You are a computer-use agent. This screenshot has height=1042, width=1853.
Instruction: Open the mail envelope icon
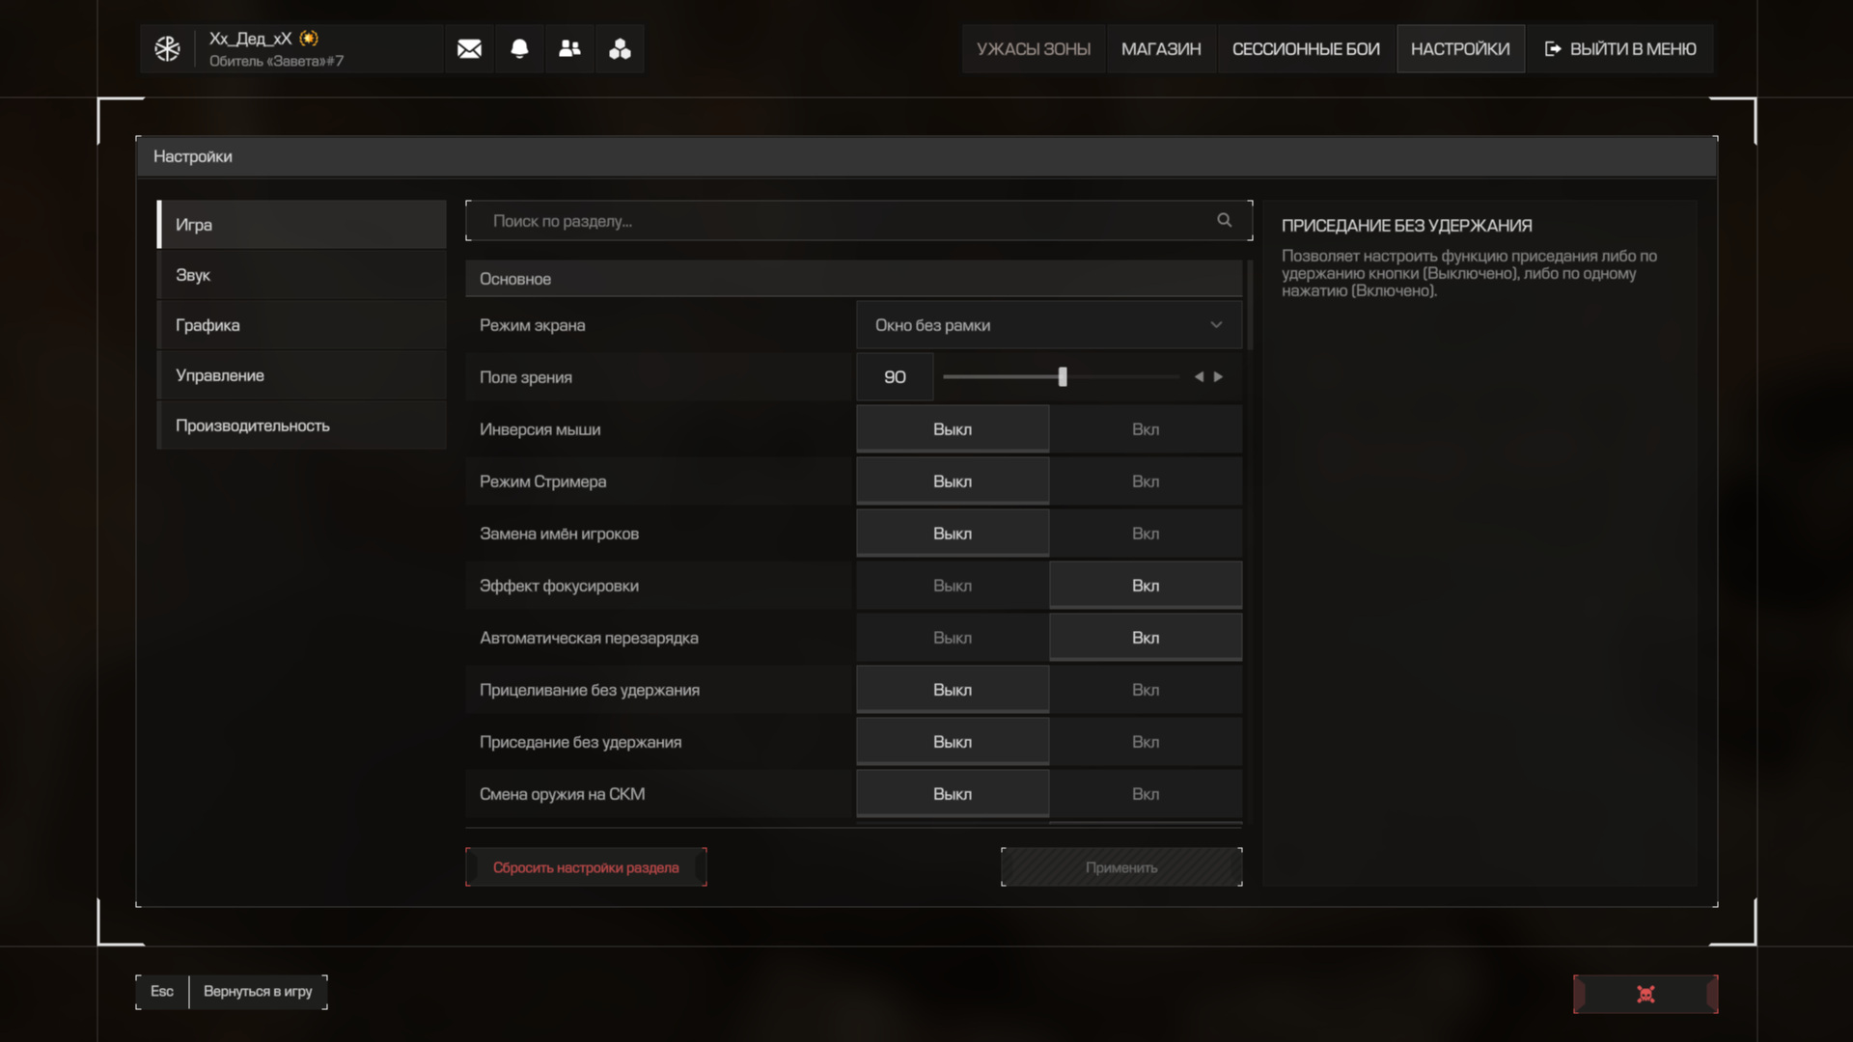click(x=469, y=49)
